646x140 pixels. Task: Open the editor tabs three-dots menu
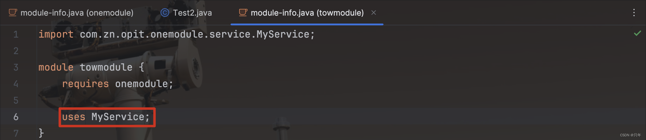click(634, 13)
